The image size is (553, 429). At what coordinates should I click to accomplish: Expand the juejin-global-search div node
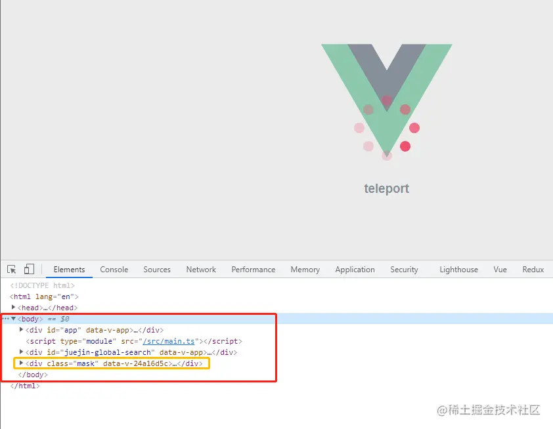pos(21,352)
